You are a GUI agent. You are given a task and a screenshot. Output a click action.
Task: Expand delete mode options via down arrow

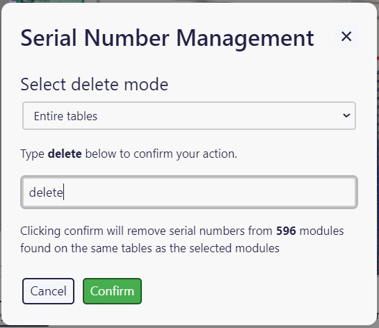pyautogui.click(x=346, y=115)
